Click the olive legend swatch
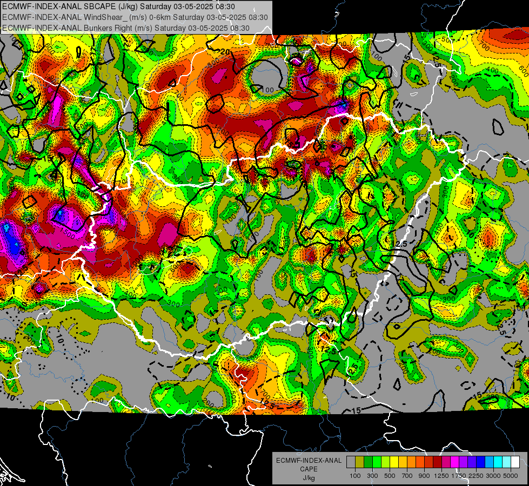 pyautogui.click(x=360, y=462)
